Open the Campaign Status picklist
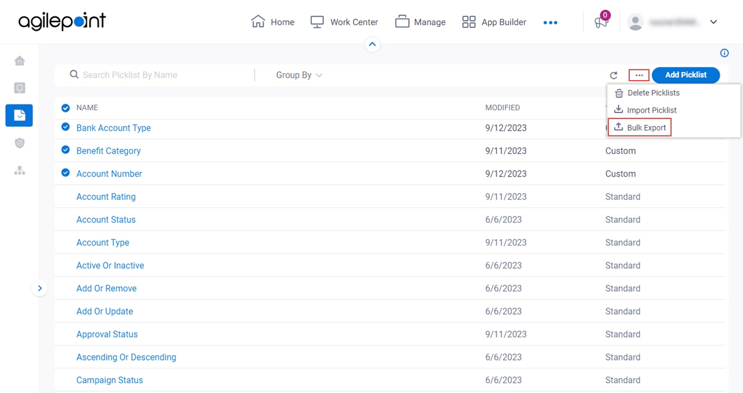This screenshot has width=743, height=393. 110,380
